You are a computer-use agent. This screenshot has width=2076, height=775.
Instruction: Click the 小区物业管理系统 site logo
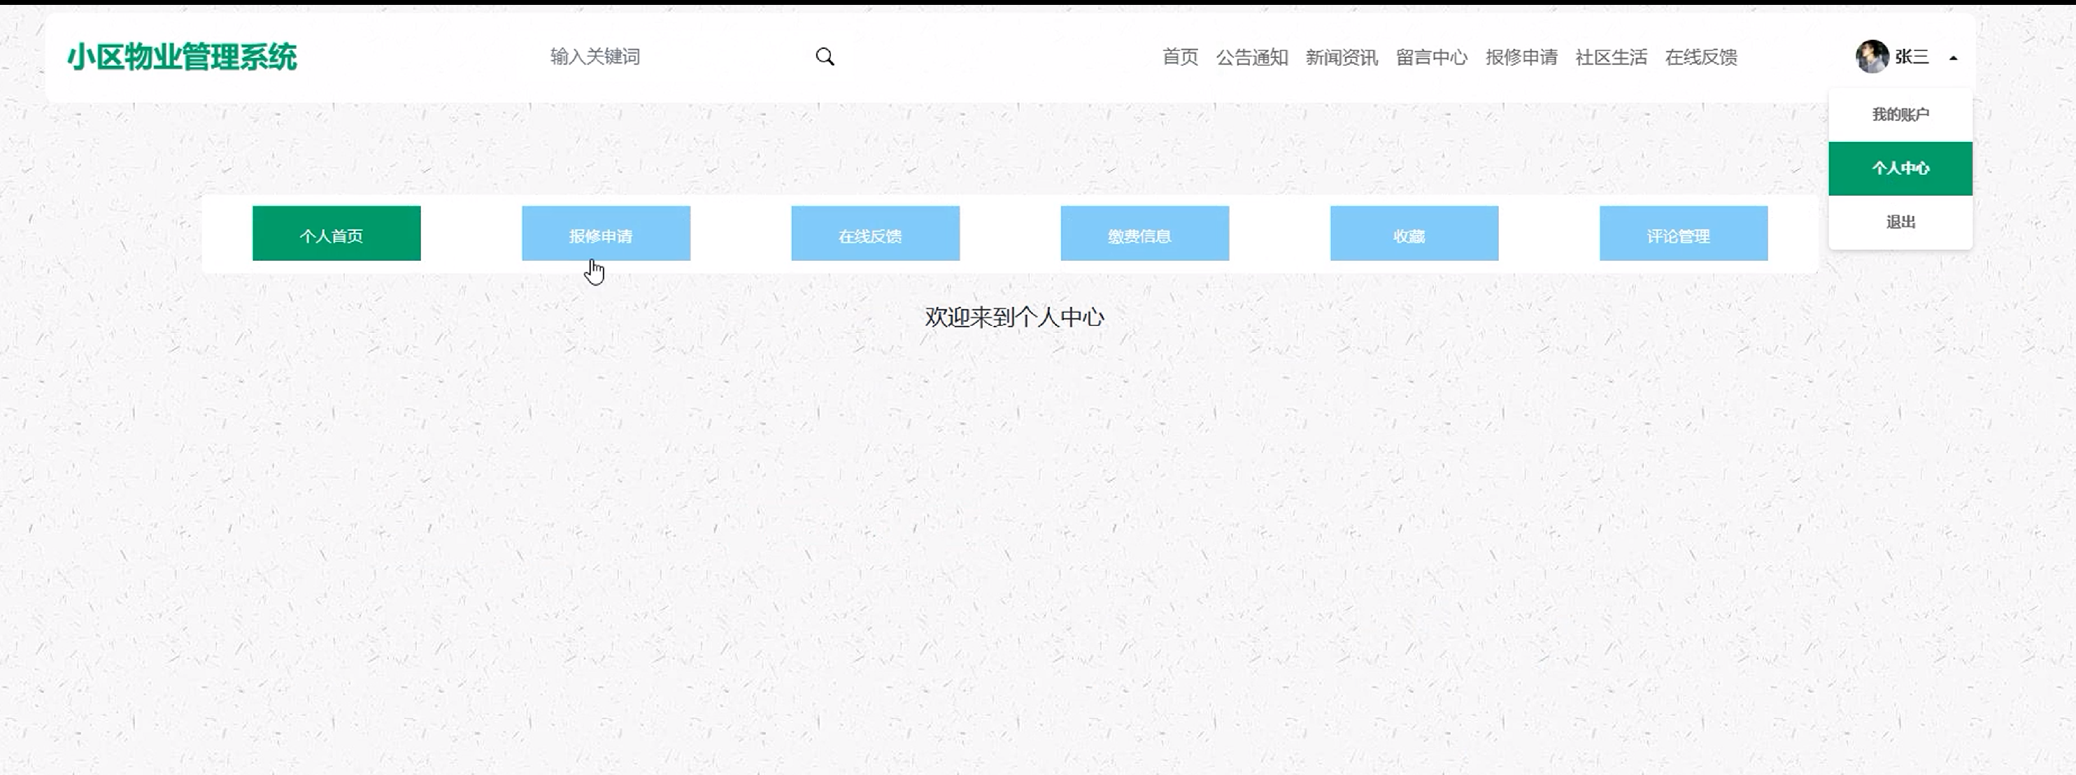(x=182, y=57)
